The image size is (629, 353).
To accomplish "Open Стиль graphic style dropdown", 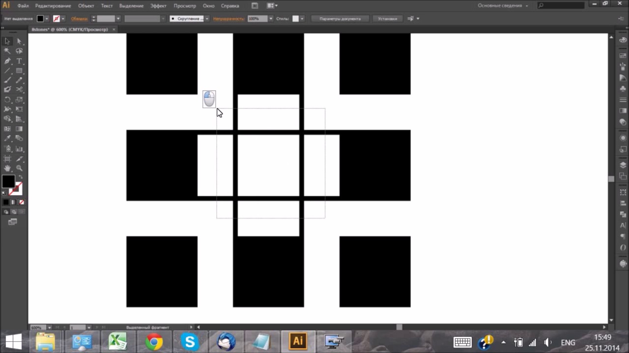I will coord(302,19).
